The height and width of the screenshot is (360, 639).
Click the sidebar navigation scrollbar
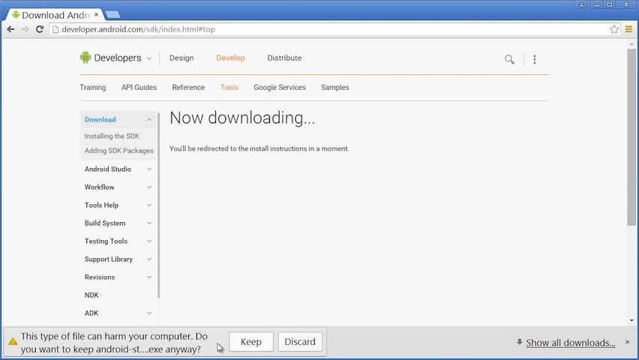tap(158, 205)
